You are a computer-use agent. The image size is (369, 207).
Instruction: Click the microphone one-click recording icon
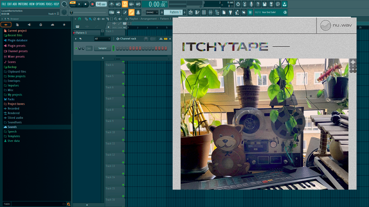click(251, 4)
